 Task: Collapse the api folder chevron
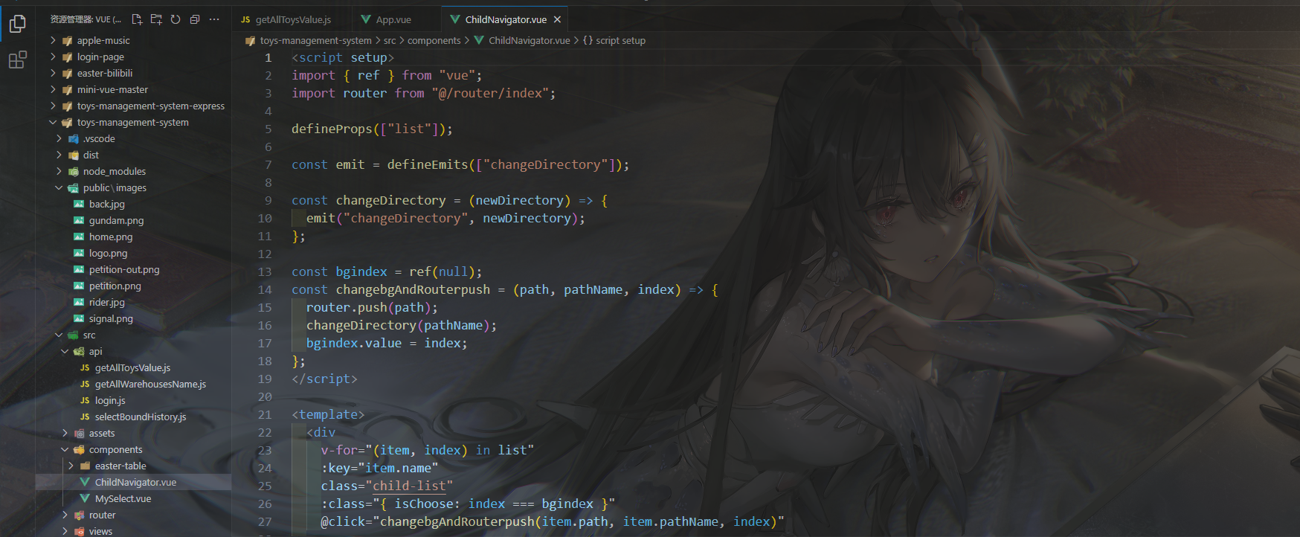(65, 351)
